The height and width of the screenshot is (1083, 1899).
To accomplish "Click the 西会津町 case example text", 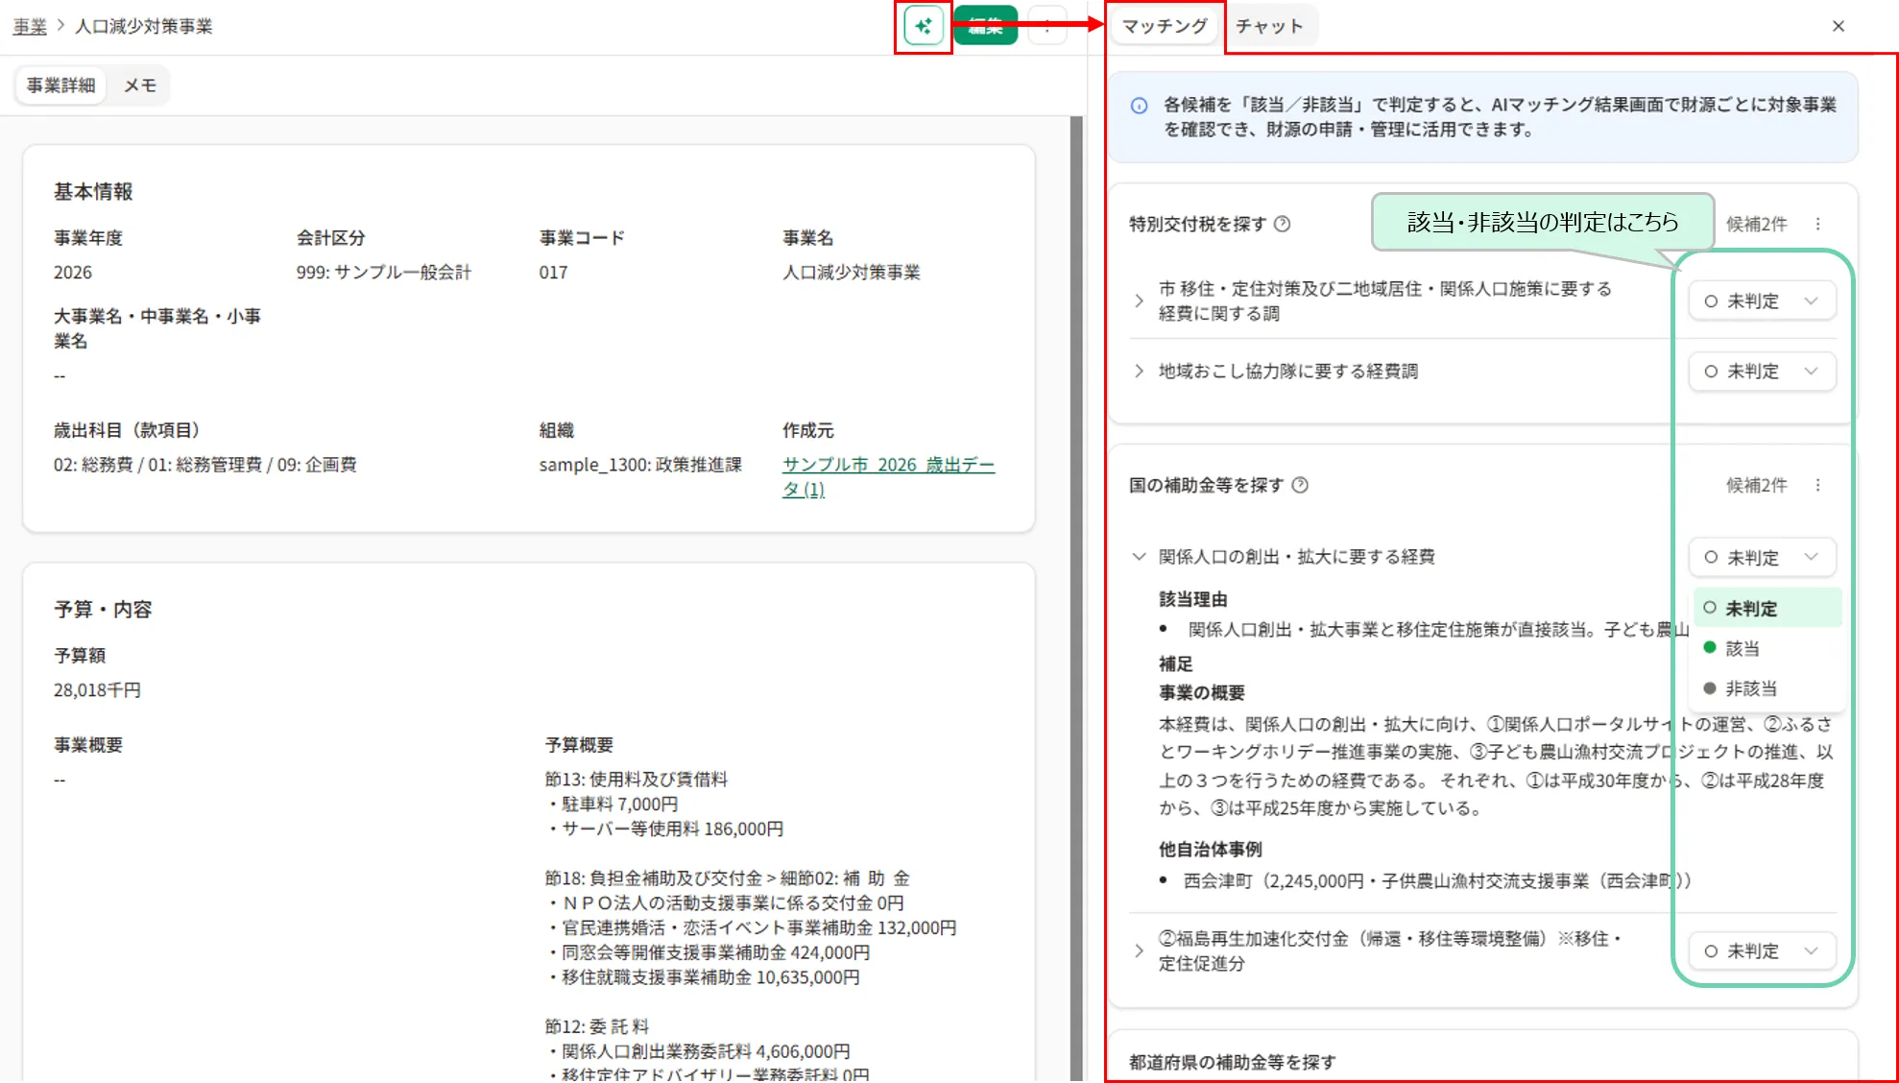I will pyautogui.click(x=1436, y=880).
